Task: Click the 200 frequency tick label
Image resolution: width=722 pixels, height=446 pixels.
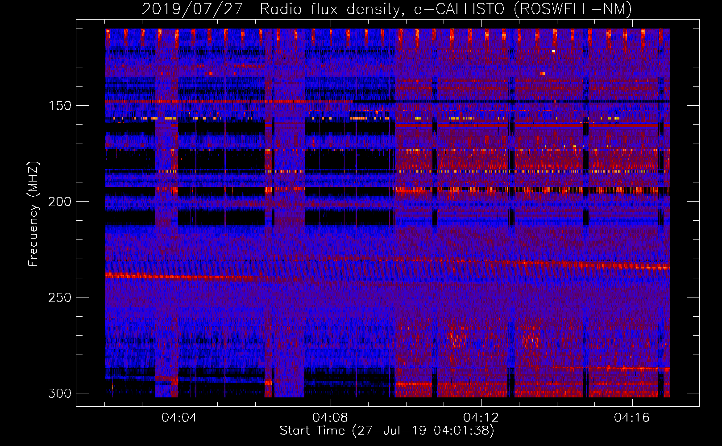Action: (60, 202)
